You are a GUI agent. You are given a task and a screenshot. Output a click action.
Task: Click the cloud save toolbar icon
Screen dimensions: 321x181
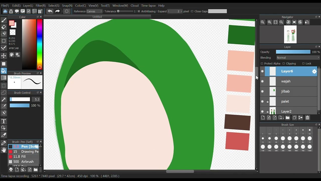coord(5,11)
